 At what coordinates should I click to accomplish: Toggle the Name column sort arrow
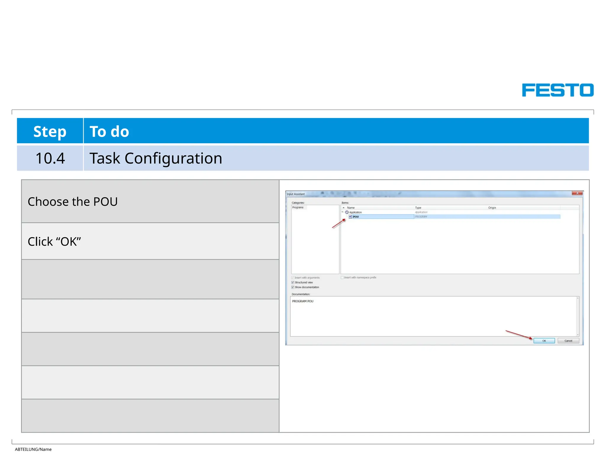pos(344,208)
